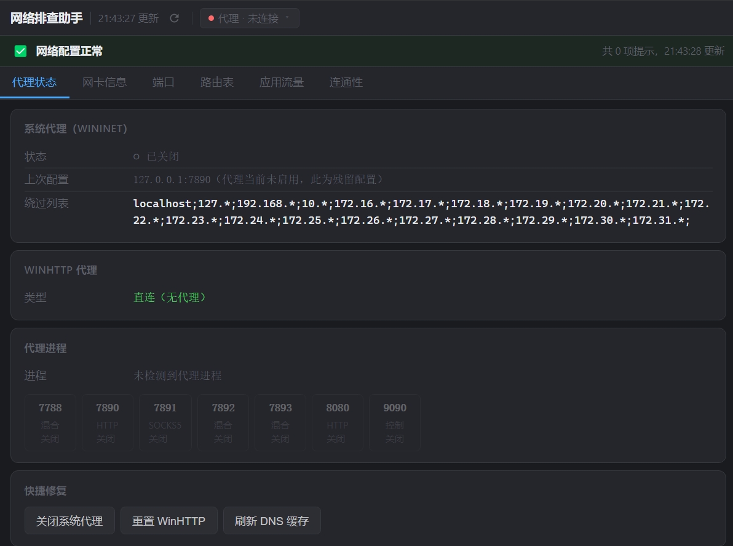Open the 连通性 tab
The image size is (733, 546).
click(x=346, y=82)
